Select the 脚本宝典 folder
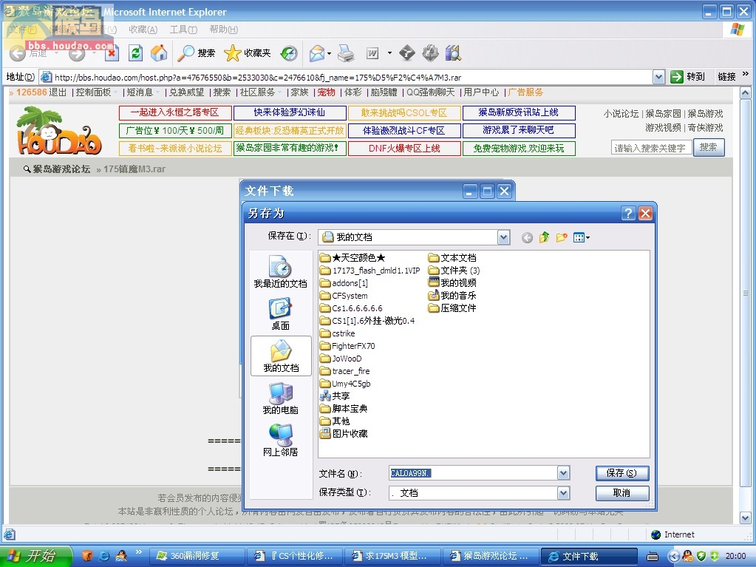756x567 pixels. point(344,408)
